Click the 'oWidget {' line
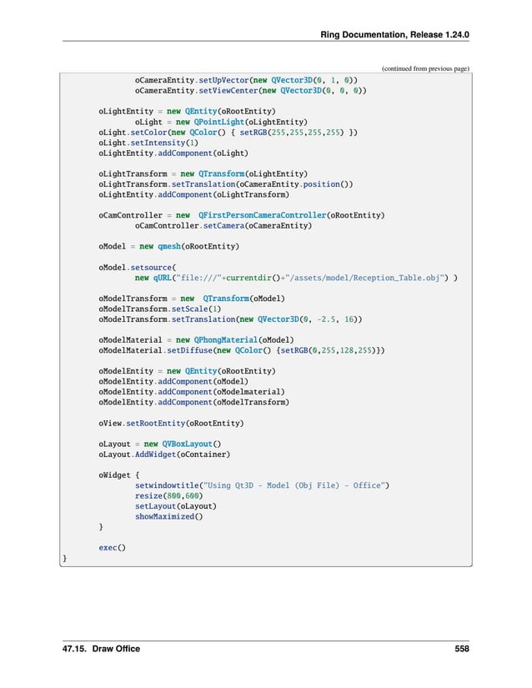This screenshot has height=688, width=532. pyautogui.click(x=119, y=475)
